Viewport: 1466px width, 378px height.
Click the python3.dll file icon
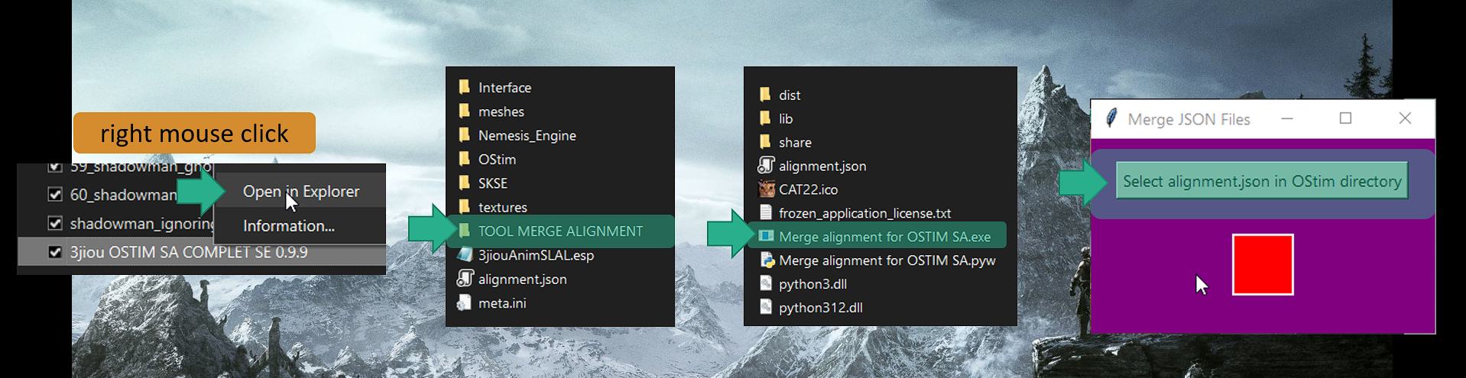(x=766, y=284)
